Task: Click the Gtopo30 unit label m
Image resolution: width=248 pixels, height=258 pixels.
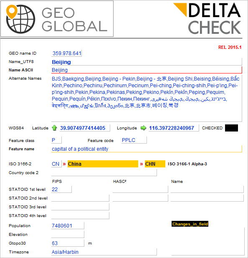Action: click(x=90, y=243)
